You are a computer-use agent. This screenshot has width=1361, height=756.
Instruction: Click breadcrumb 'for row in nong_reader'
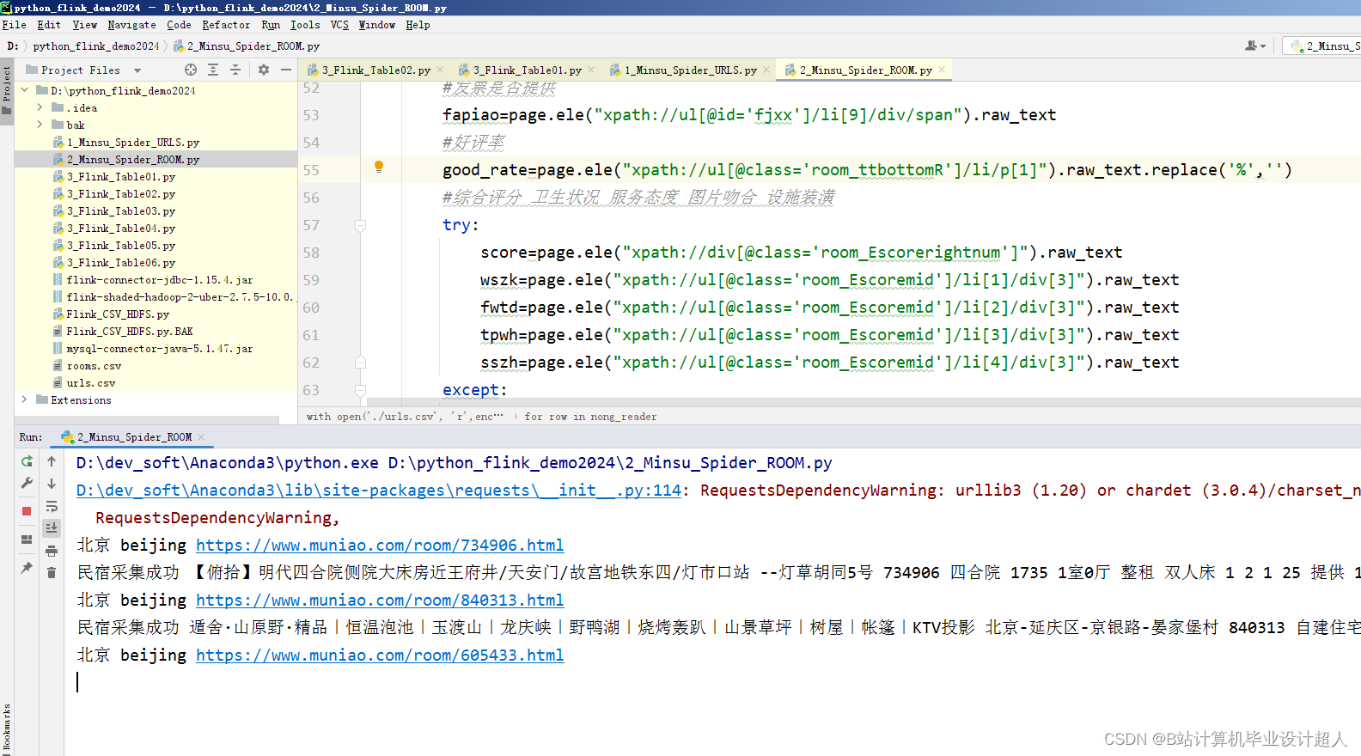[590, 417]
